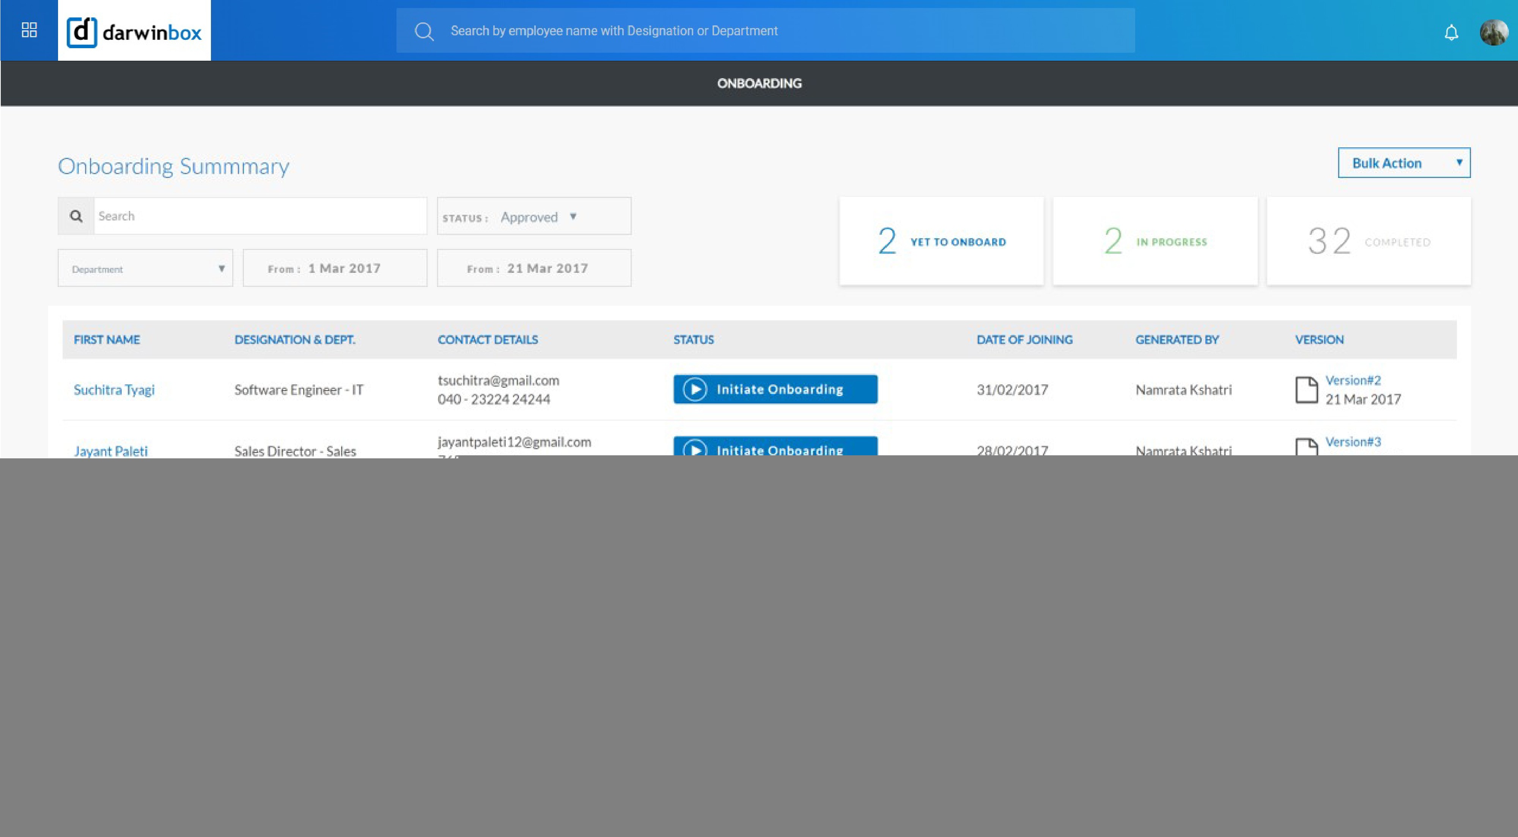Click the Initiate Onboarding button for Suchitra
The height and width of the screenshot is (837, 1518).
pyautogui.click(x=775, y=389)
